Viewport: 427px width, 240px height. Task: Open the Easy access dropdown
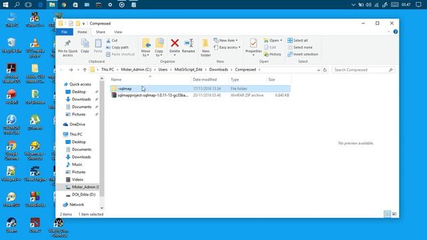(x=227, y=47)
